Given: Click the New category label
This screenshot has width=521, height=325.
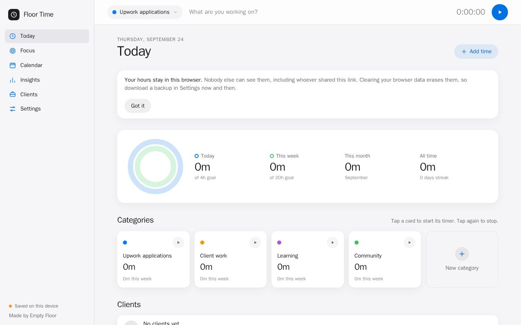Looking at the screenshot, I should click(x=462, y=268).
